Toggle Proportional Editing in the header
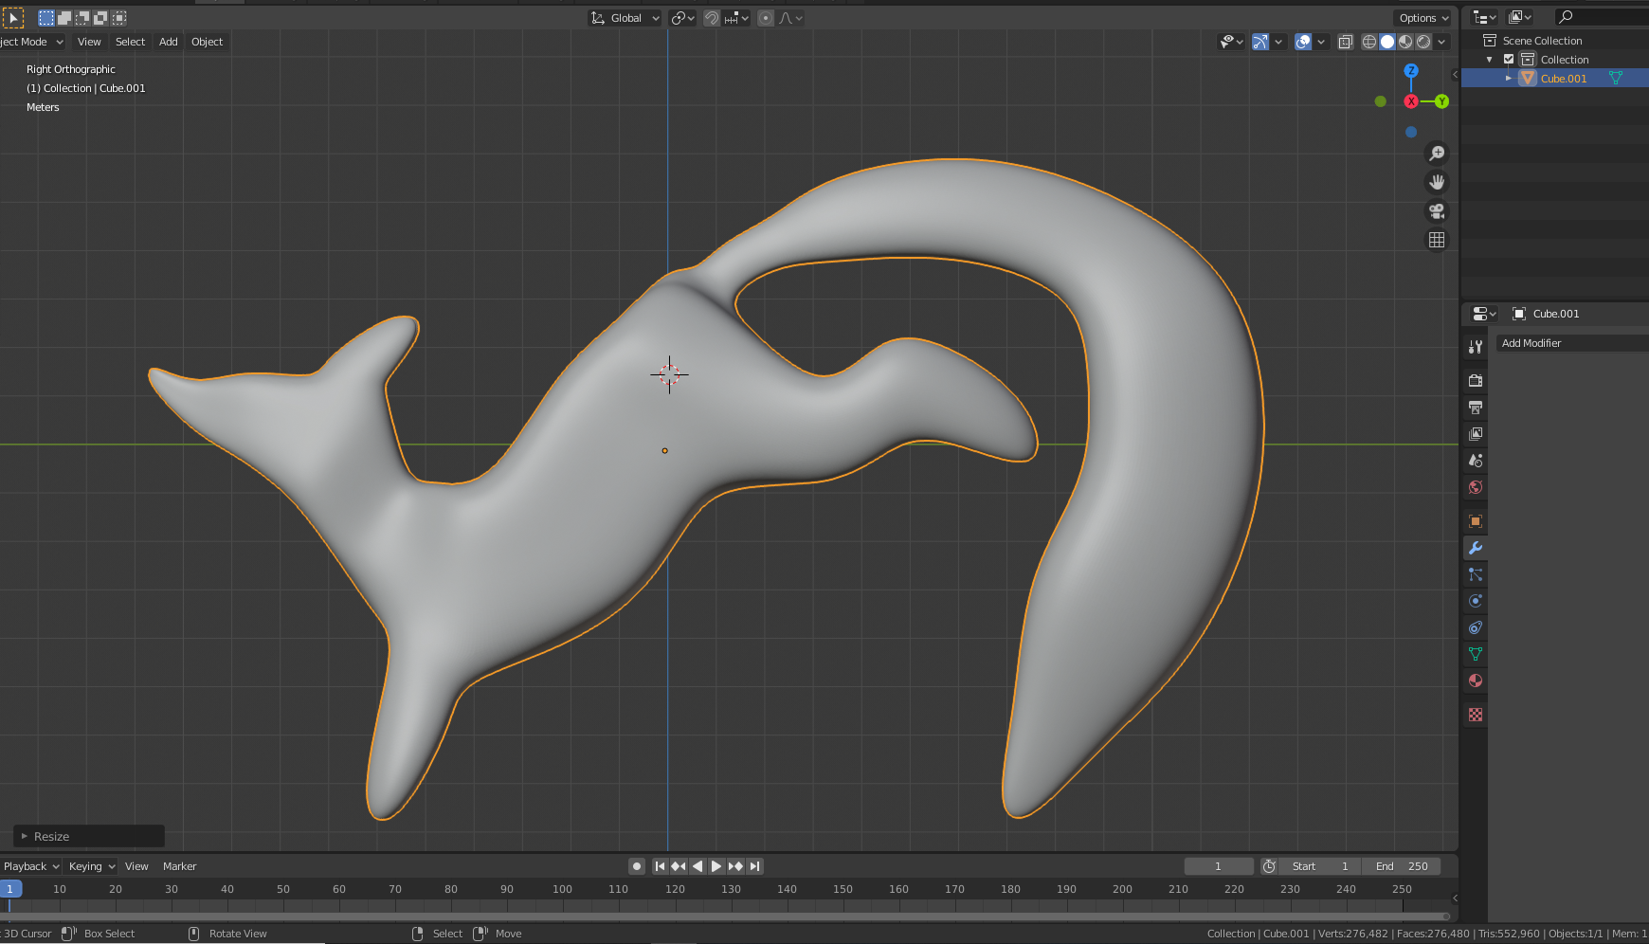Image resolution: width=1649 pixels, height=944 pixels. pyautogui.click(x=766, y=17)
